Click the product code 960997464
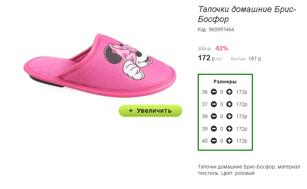This screenshot has height=189, width=307. click(221, 29)
